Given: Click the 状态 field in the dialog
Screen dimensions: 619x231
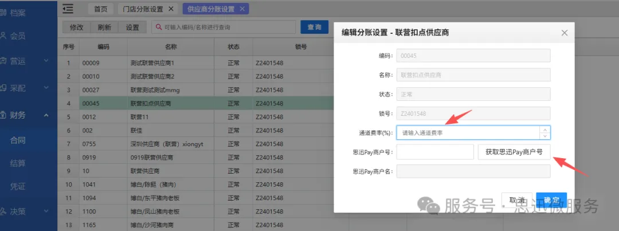Looking at the screenshot, I should [473, 95].
